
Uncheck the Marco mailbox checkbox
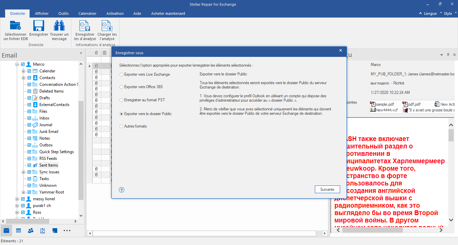point(23,64)
